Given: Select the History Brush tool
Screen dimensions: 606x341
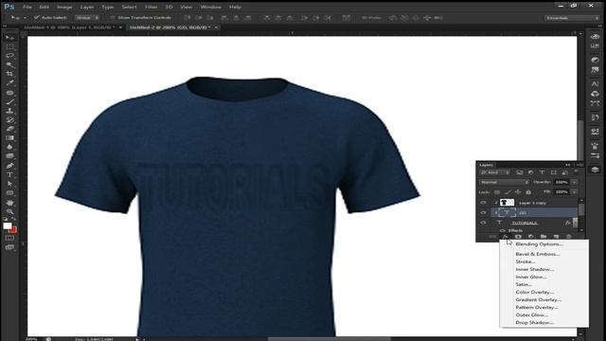Looking at the screenshot, I should 10,120.
